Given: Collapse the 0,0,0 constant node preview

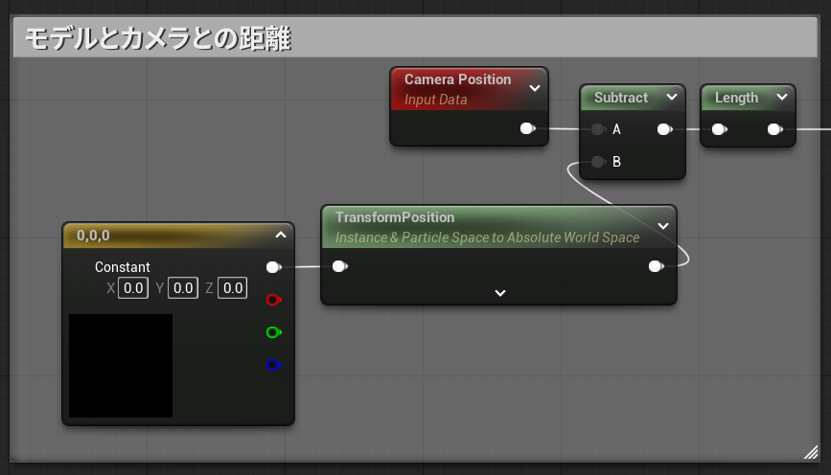Looking at the screenshot, I should [280, 235].
